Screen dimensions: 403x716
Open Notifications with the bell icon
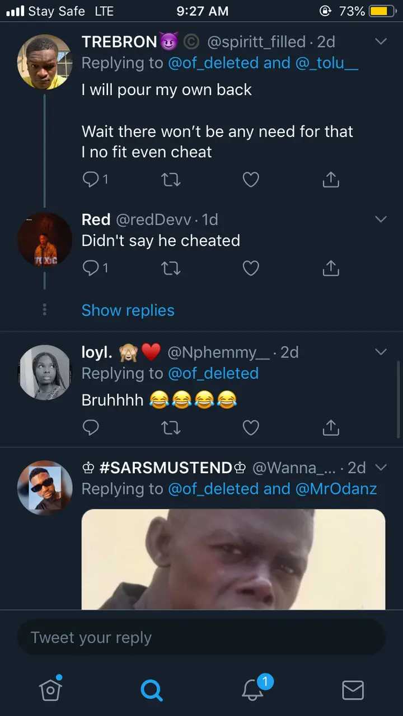coord(253,690)
